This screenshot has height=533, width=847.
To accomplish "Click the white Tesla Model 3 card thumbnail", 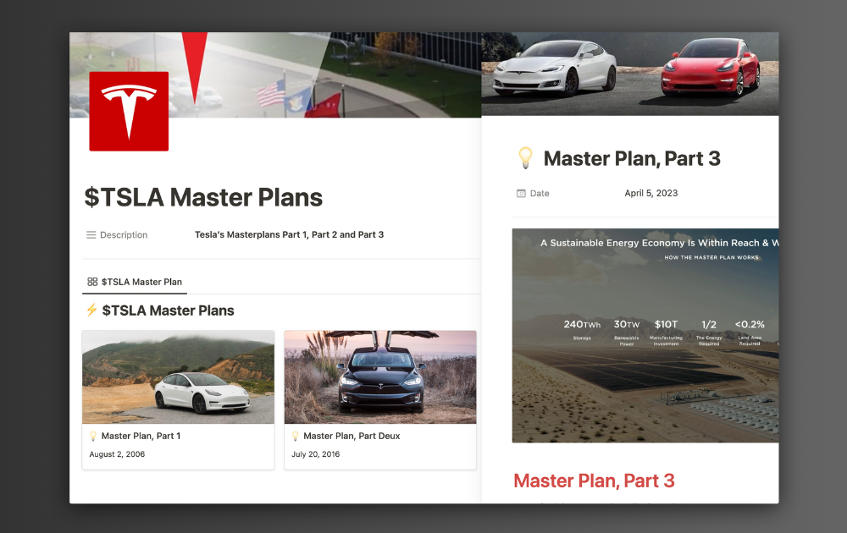I will [178, 377].
